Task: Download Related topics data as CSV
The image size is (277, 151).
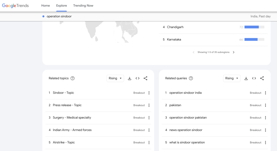Action: 130,78
